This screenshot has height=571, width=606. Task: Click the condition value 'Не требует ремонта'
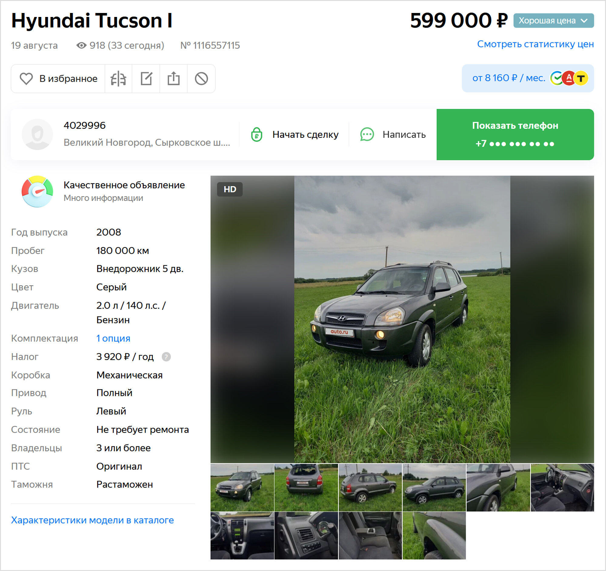point(143,430)
